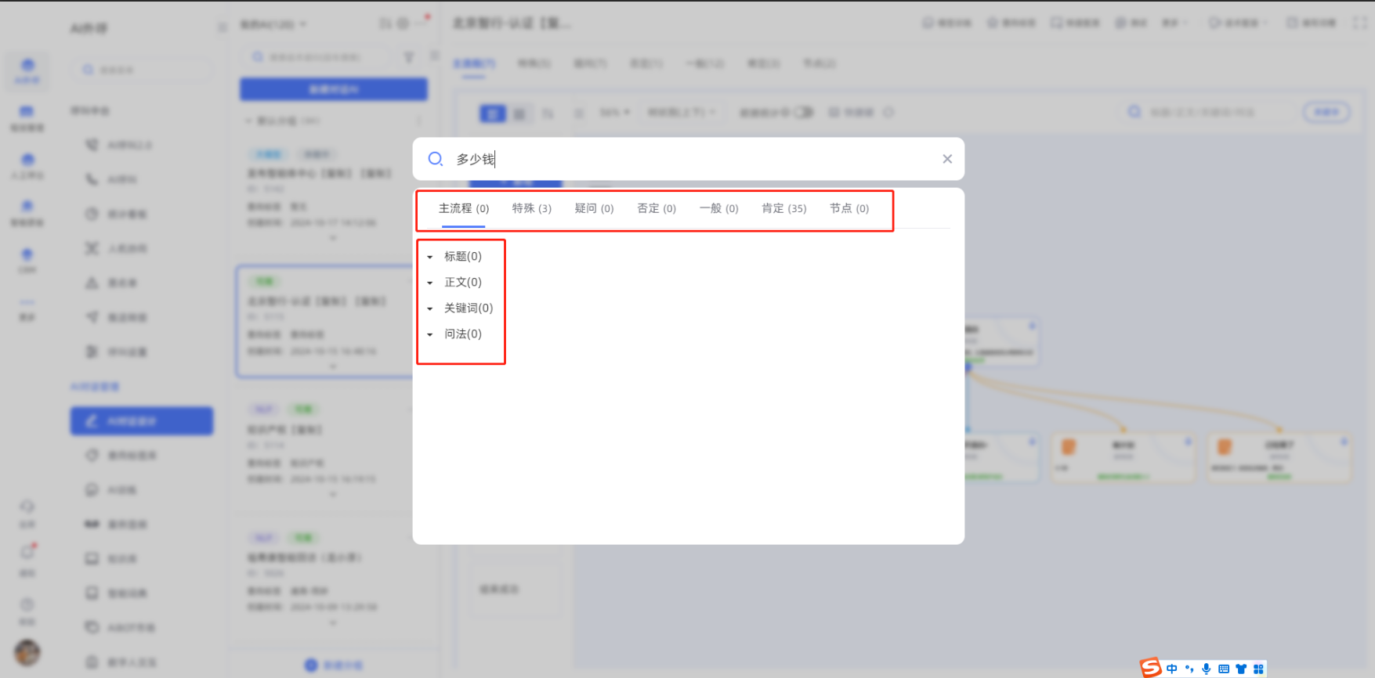Click the magnifier icon in search box
This screenshot has height=678, width=1375.
click(x=436, y=159)
